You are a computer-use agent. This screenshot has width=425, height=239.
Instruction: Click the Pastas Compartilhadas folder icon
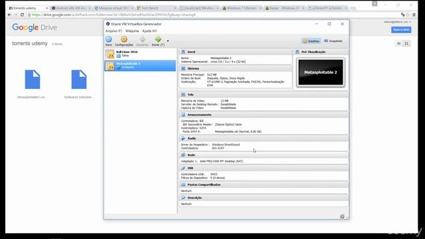(183, 185)
